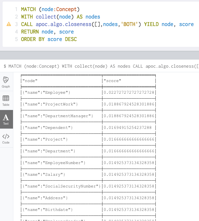The width and height of the screenshot is (199, 221).
Task: Click score 0.022727272727272728
Action: 129,92
